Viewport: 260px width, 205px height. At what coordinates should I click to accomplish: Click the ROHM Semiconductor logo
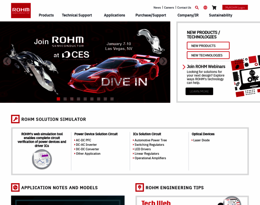[21, 11]
